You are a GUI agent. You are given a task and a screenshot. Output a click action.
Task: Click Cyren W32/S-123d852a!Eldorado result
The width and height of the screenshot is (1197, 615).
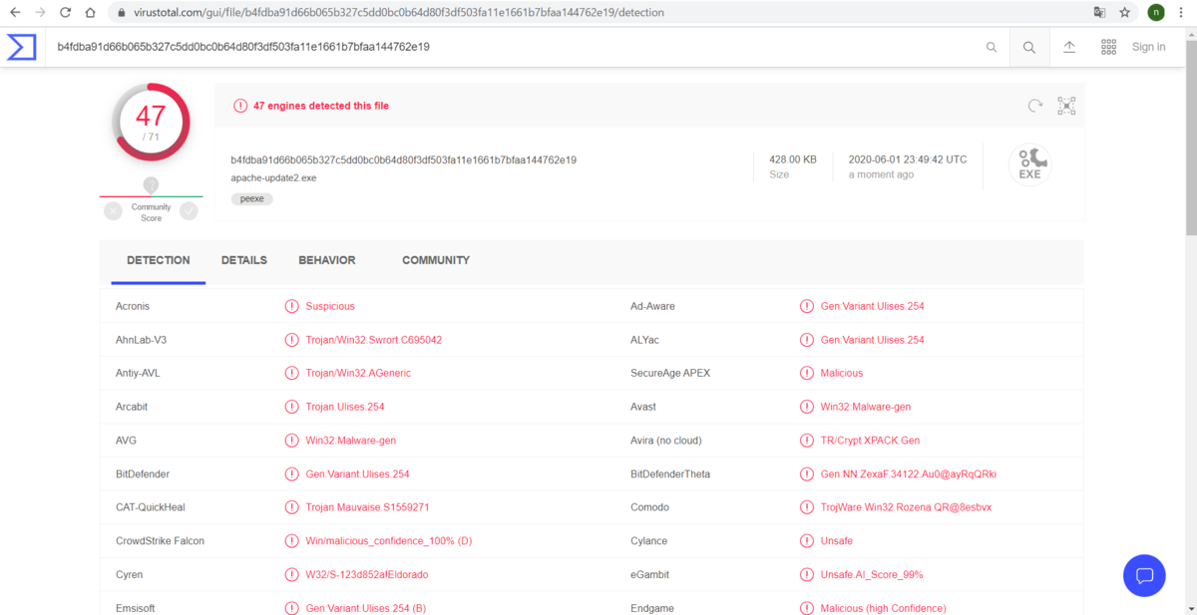(x=367, y=575)
